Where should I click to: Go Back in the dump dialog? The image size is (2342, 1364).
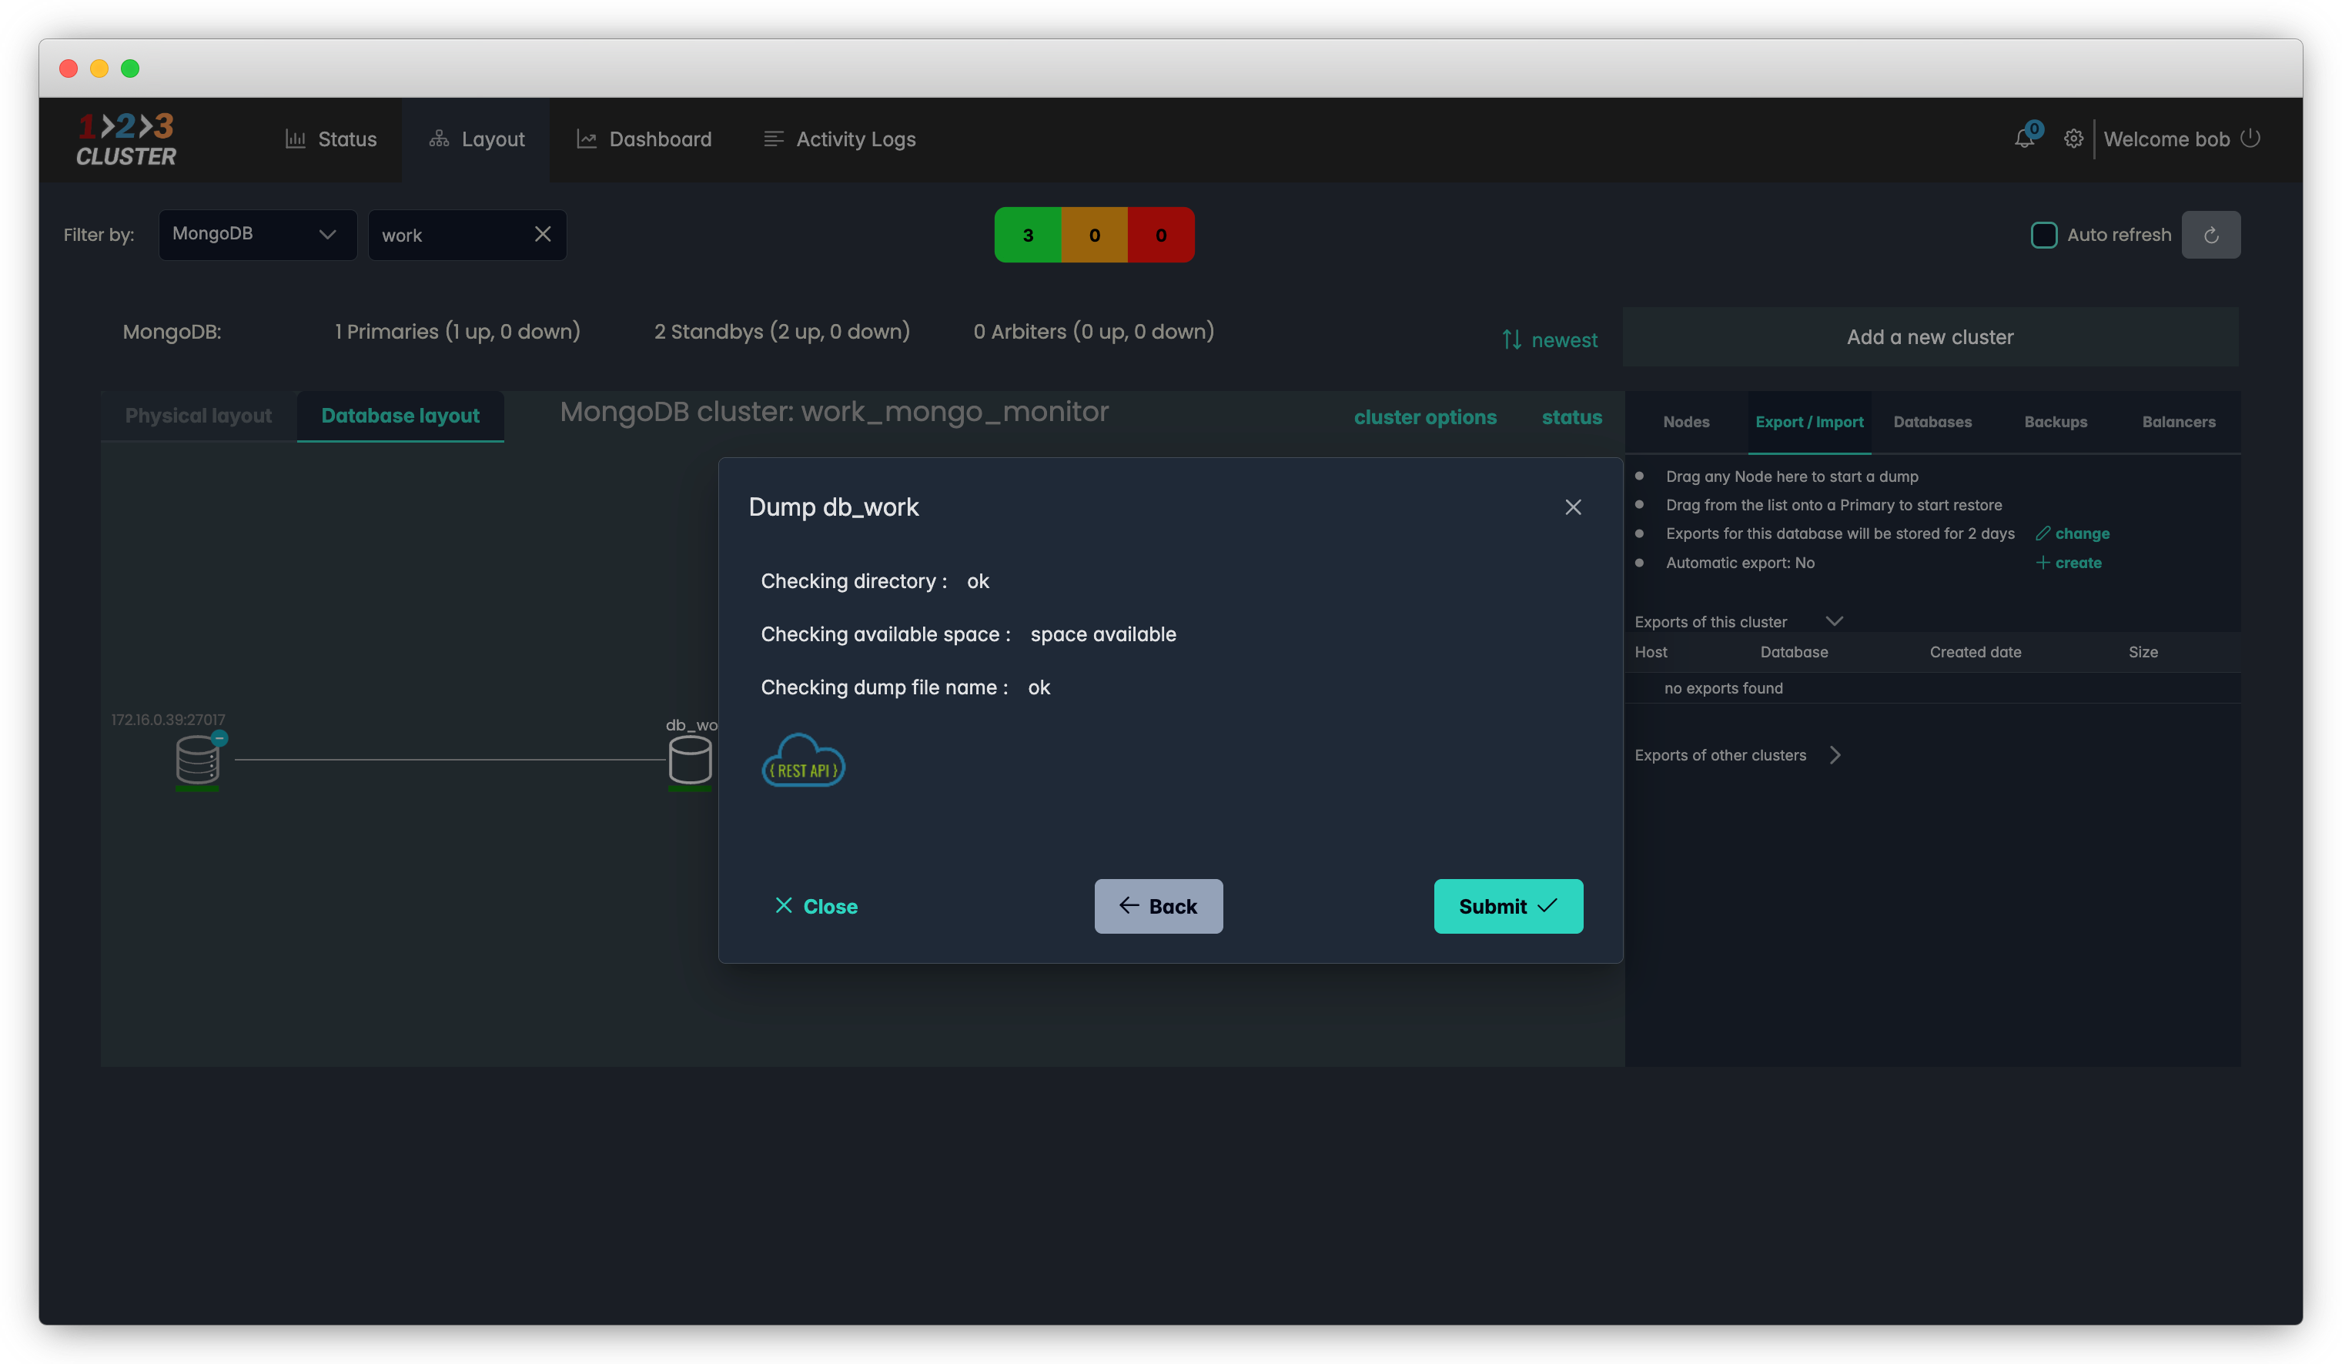coord(1158,906)
